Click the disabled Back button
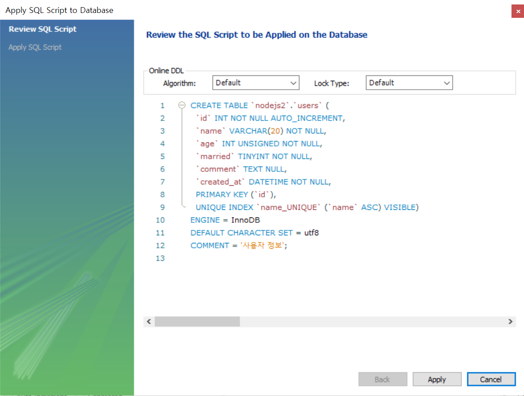 383,379
